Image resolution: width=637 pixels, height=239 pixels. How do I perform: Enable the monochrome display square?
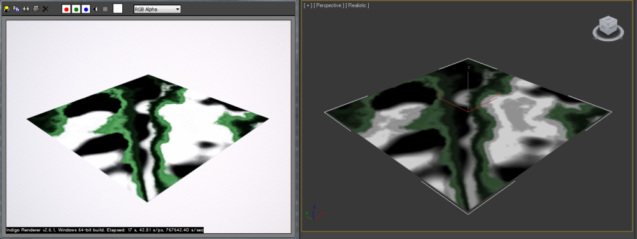click(x=105, y=9)
